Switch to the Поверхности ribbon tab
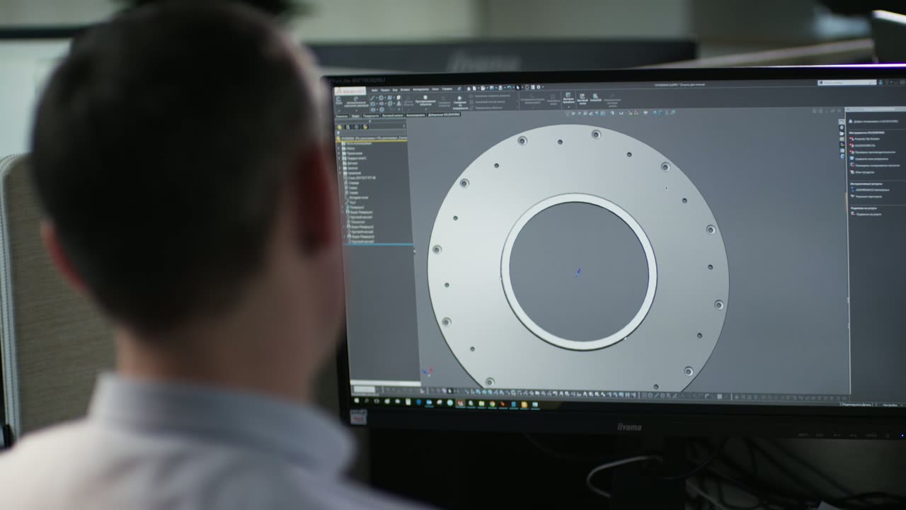This screenshot has height=510, width=906. (371, 115)
